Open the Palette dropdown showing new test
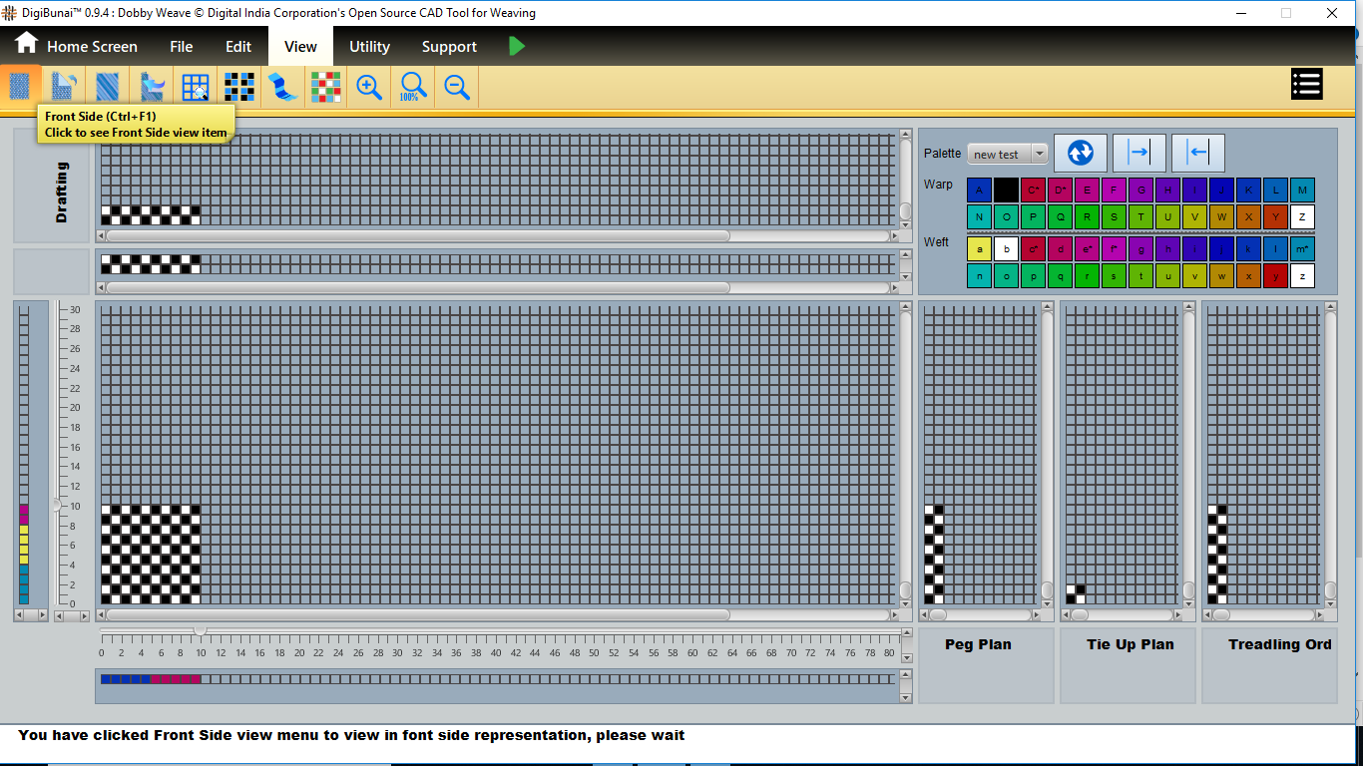 pos(1008,154)
